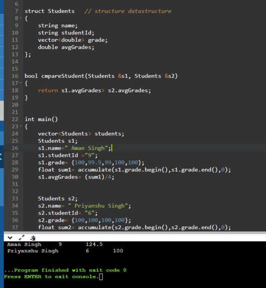The image size is (266, 288).
Task: Click console output value '100'
Action: click(x=118, y=251)
